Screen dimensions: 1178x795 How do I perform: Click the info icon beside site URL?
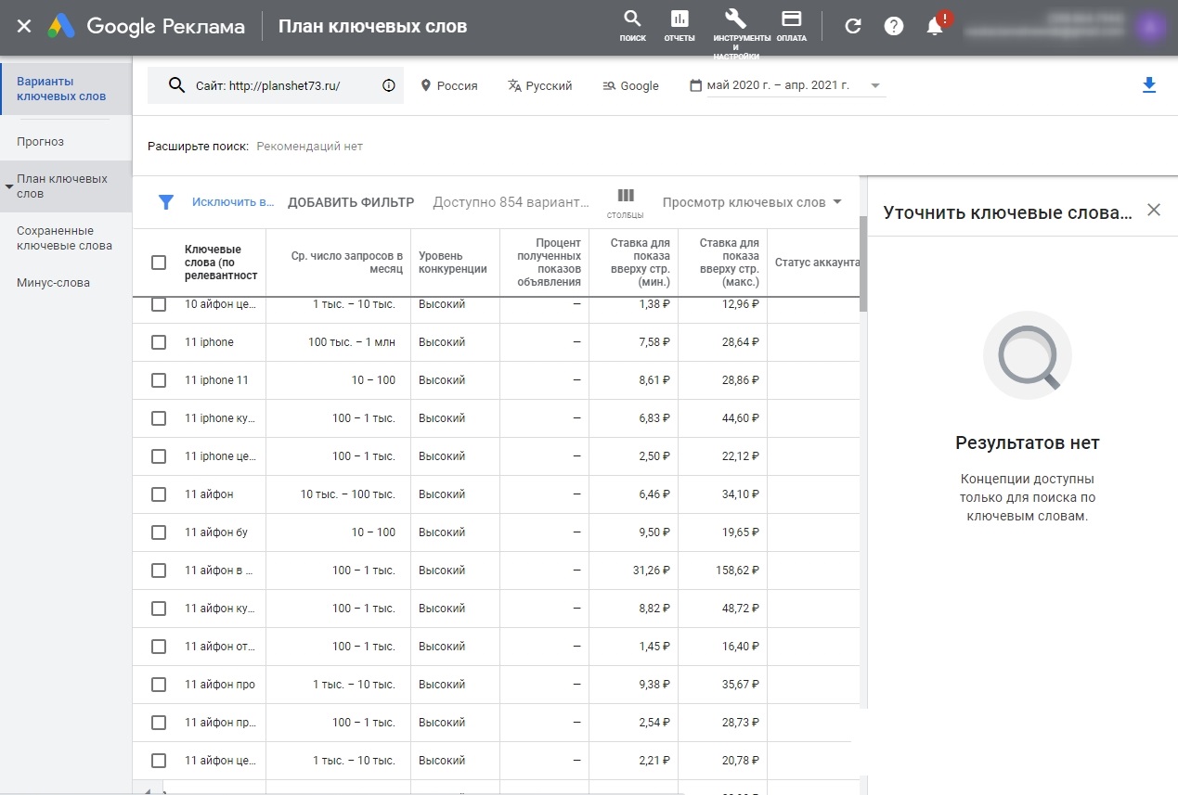[389, 85]
